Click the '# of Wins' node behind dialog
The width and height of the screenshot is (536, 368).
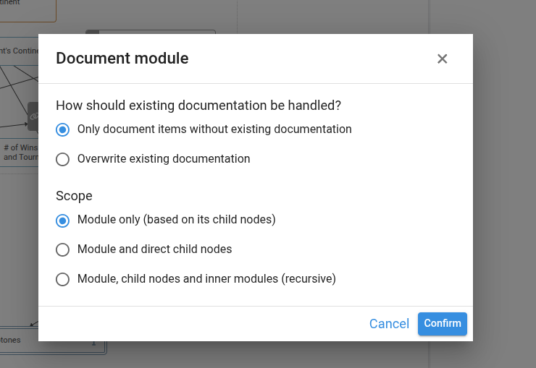tap(19, 153)
